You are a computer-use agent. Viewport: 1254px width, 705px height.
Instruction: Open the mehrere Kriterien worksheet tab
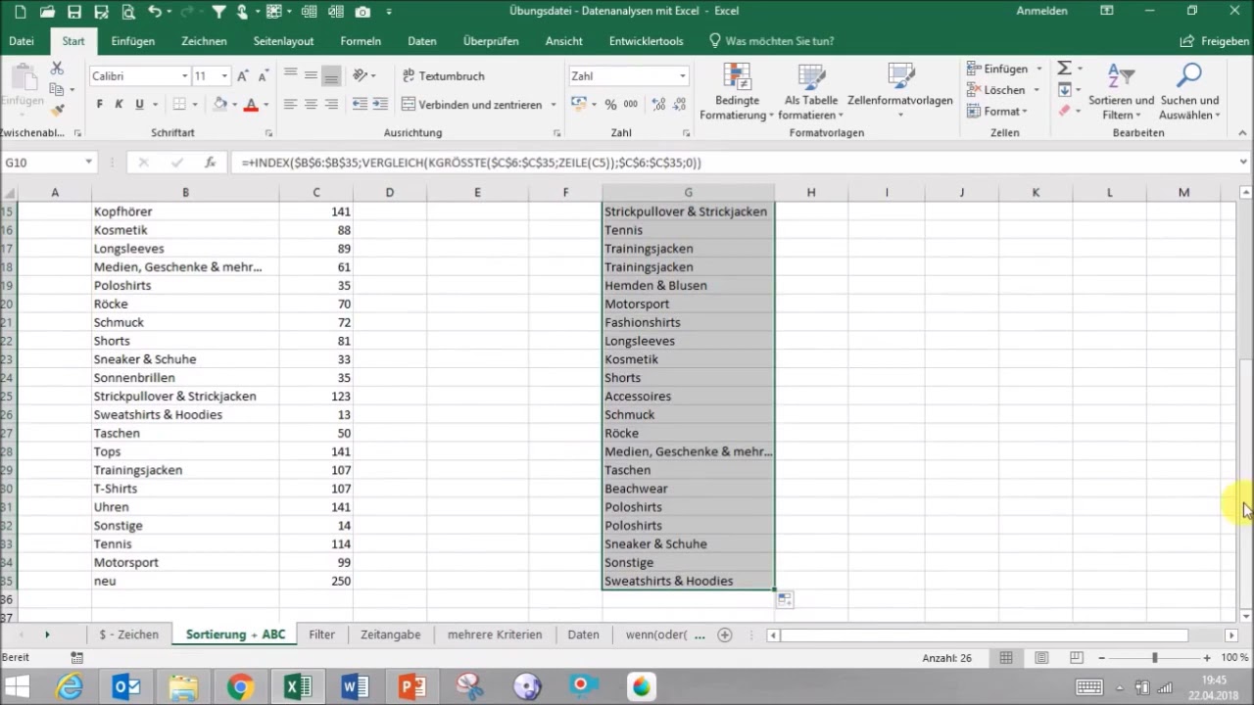(495, 634)
